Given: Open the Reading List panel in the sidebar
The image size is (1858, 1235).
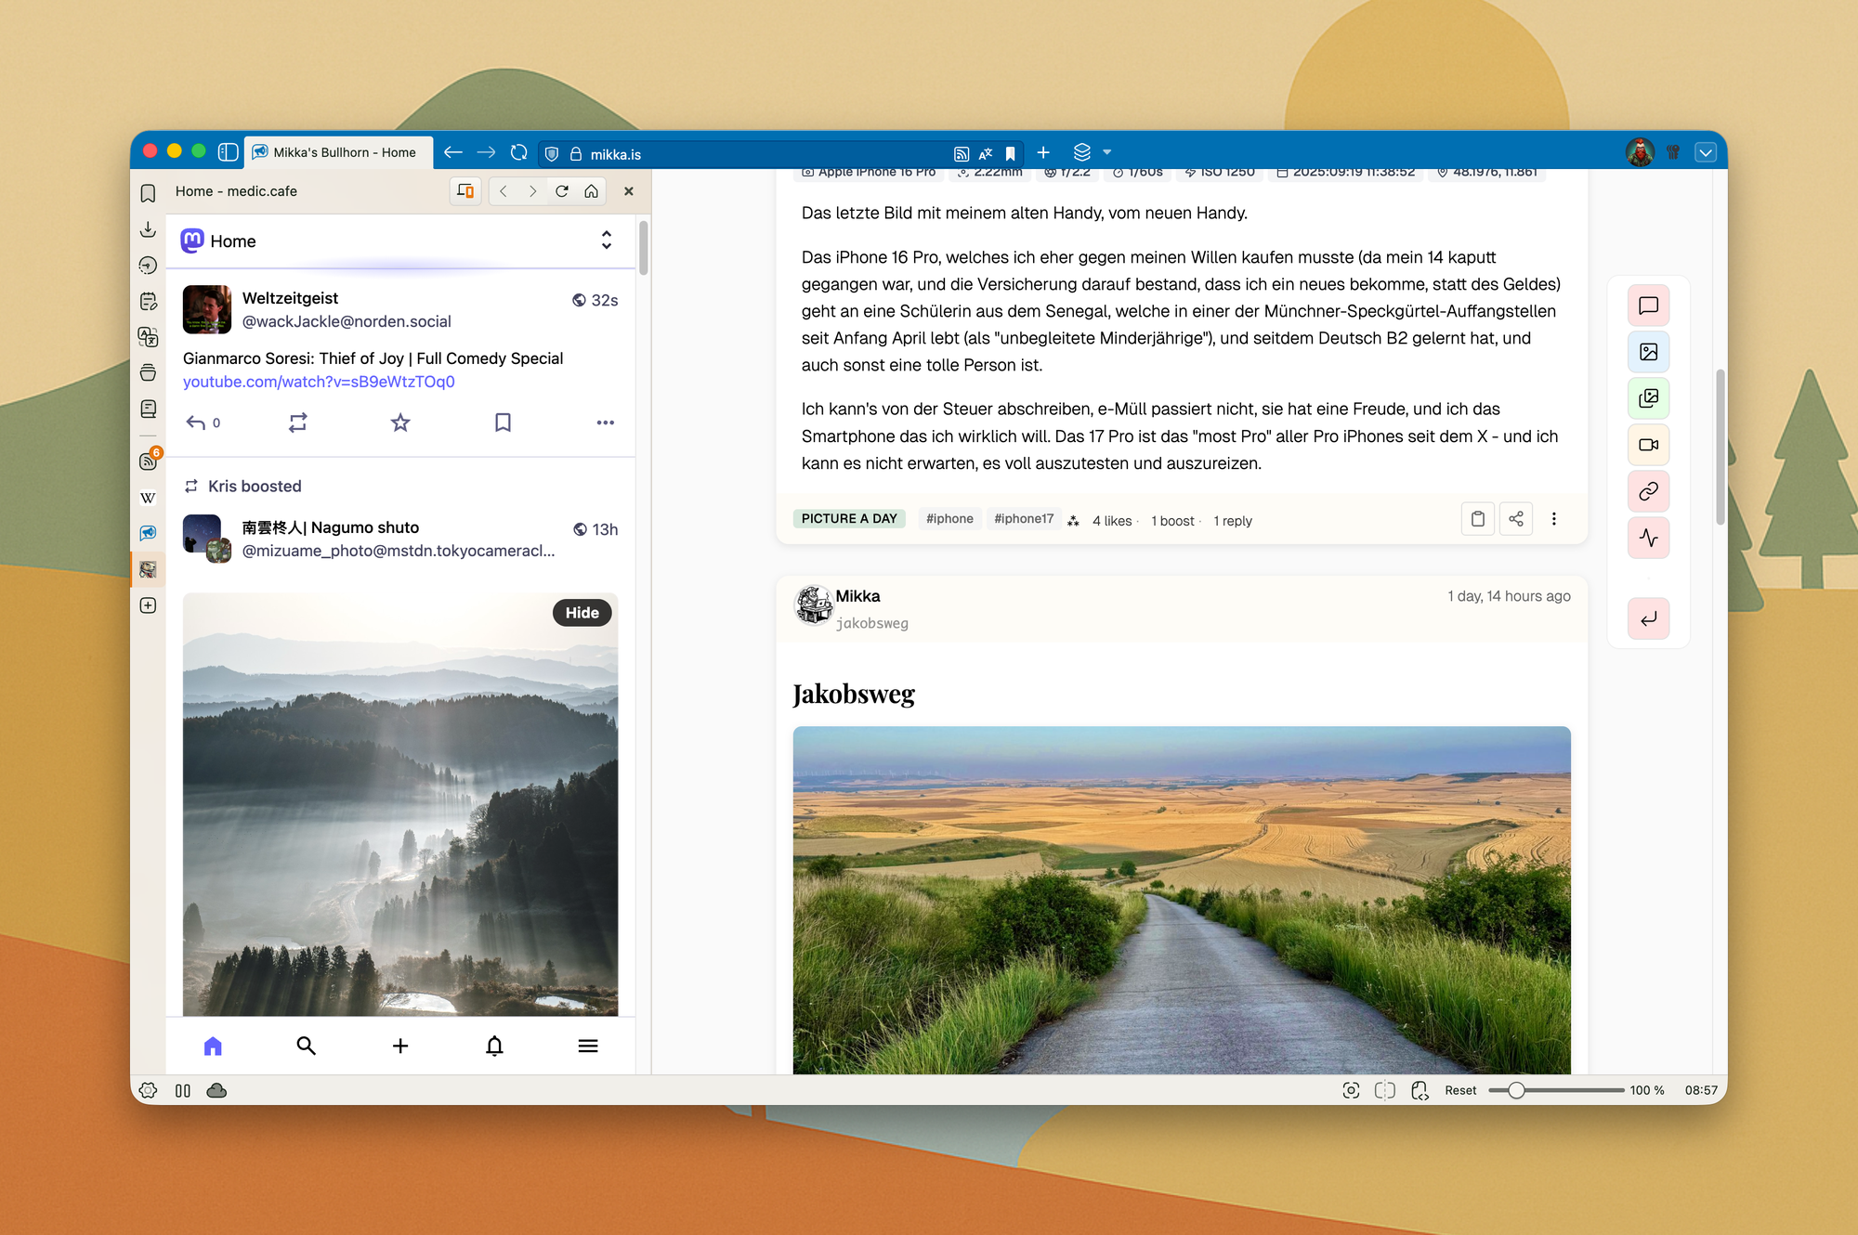Looking at the screenshot, I should tap(148, 409).
